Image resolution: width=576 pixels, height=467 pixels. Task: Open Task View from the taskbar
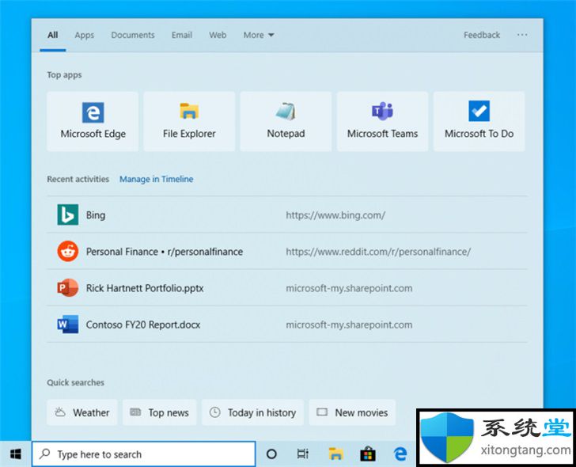(x=303, y=454)
